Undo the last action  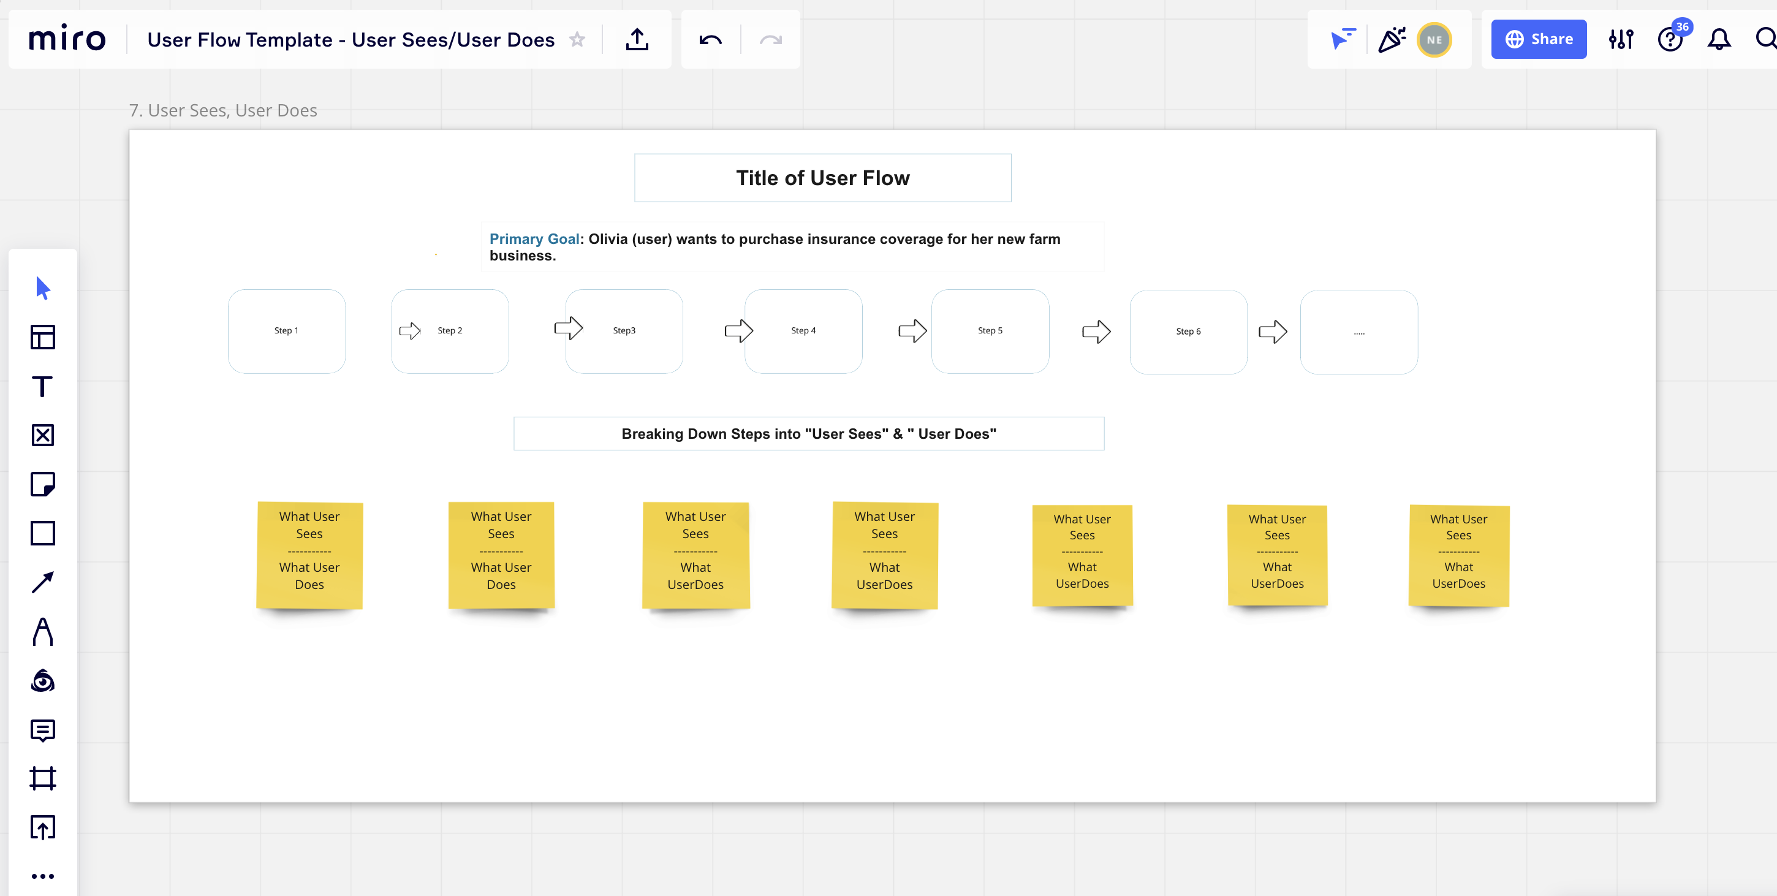(711, 39)
